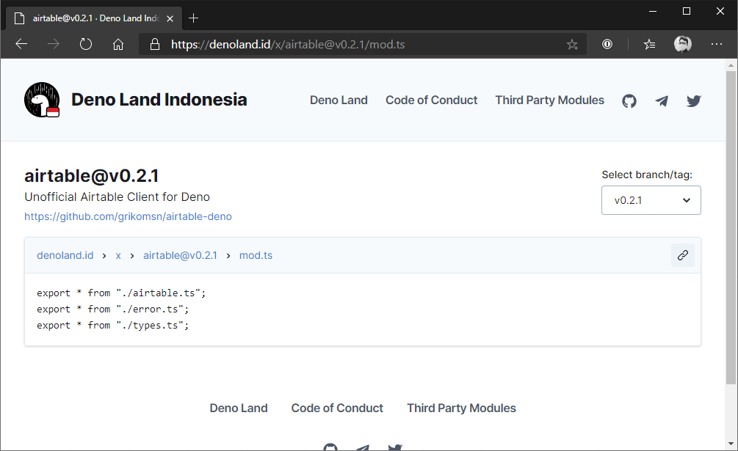Go back using browser back arrow
Screen dimensions: 738x451
(x=21, y=44)
